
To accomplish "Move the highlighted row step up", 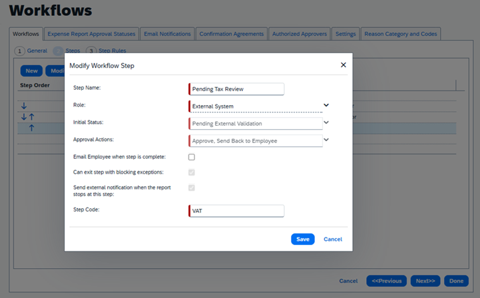I will pos(31,128).
